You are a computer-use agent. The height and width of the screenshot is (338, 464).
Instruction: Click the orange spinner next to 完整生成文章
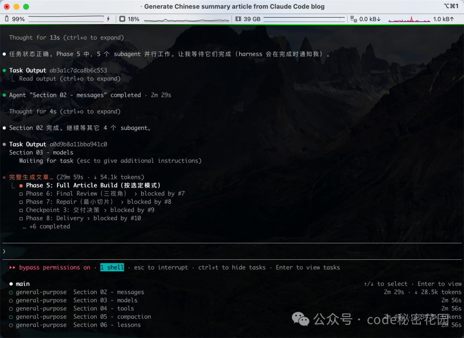click(4, 178)
